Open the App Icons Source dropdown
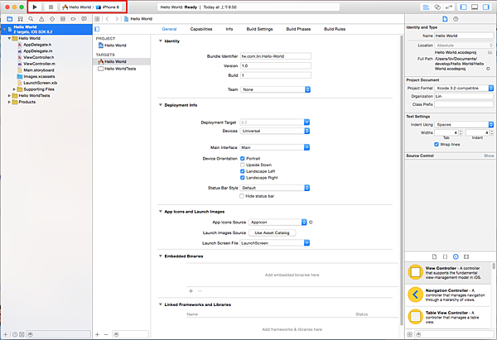497x340 pixels. pyautogui.click(x=277, y=223)
